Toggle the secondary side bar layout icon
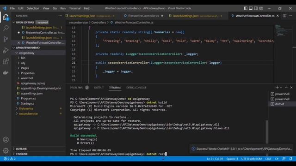The height and width of the screenshot is (166, 296). [x=256, y=8]
